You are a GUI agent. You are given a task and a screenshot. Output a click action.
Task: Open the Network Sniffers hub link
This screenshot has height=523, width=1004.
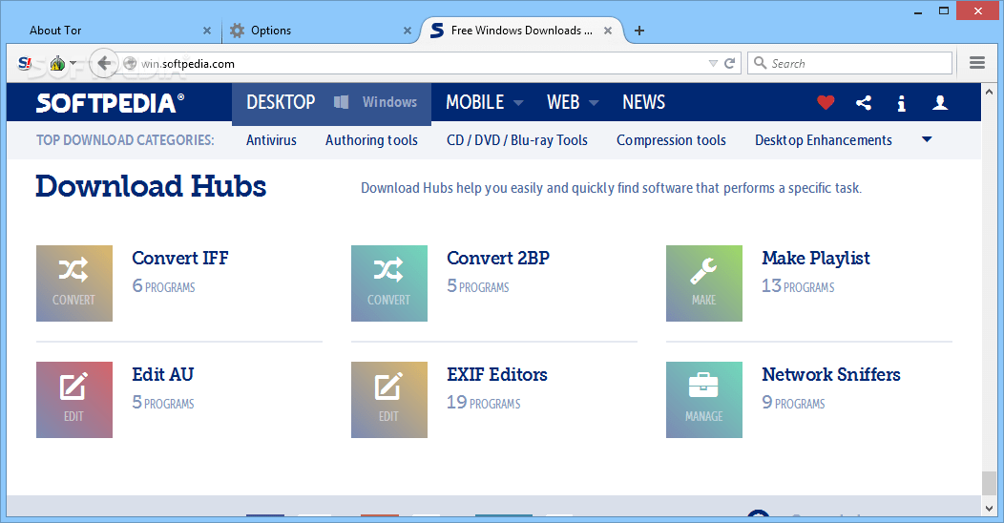pos(831,374)
